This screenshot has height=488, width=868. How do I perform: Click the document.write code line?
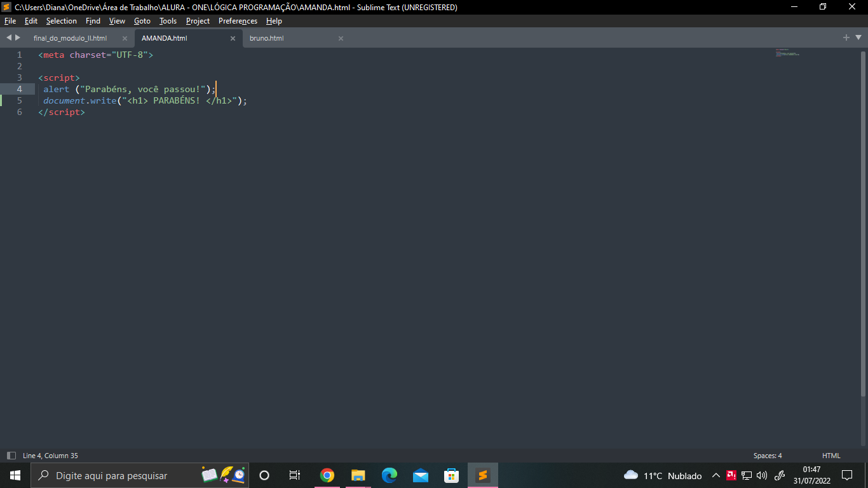click(x=145, y=100)
